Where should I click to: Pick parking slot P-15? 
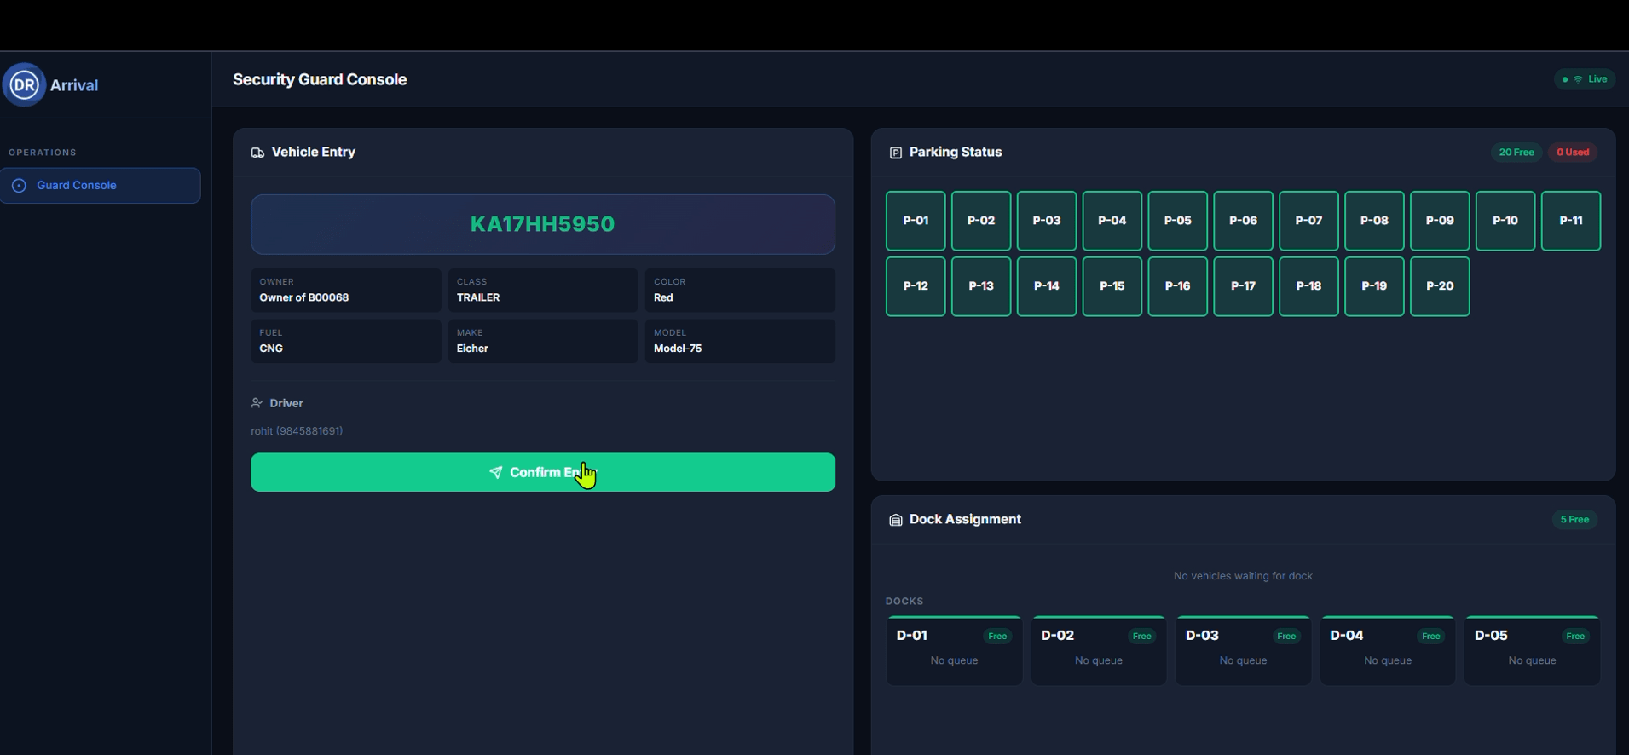[x=1112, y=286]
